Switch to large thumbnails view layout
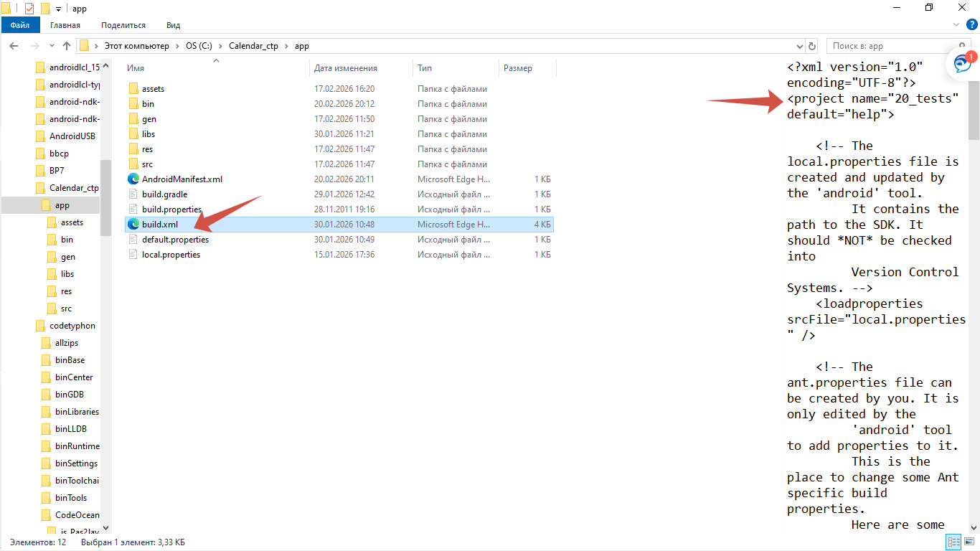The image size is (980, 551). (x=969, y=542)
